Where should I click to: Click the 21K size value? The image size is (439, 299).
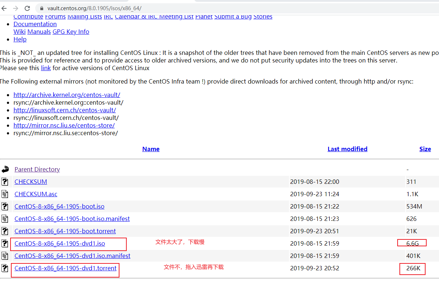tap(412, 231)
